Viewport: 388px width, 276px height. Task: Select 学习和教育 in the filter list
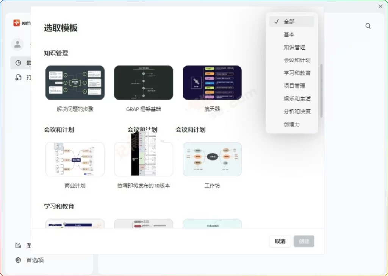pyautogui.click(x=297, y=73)
